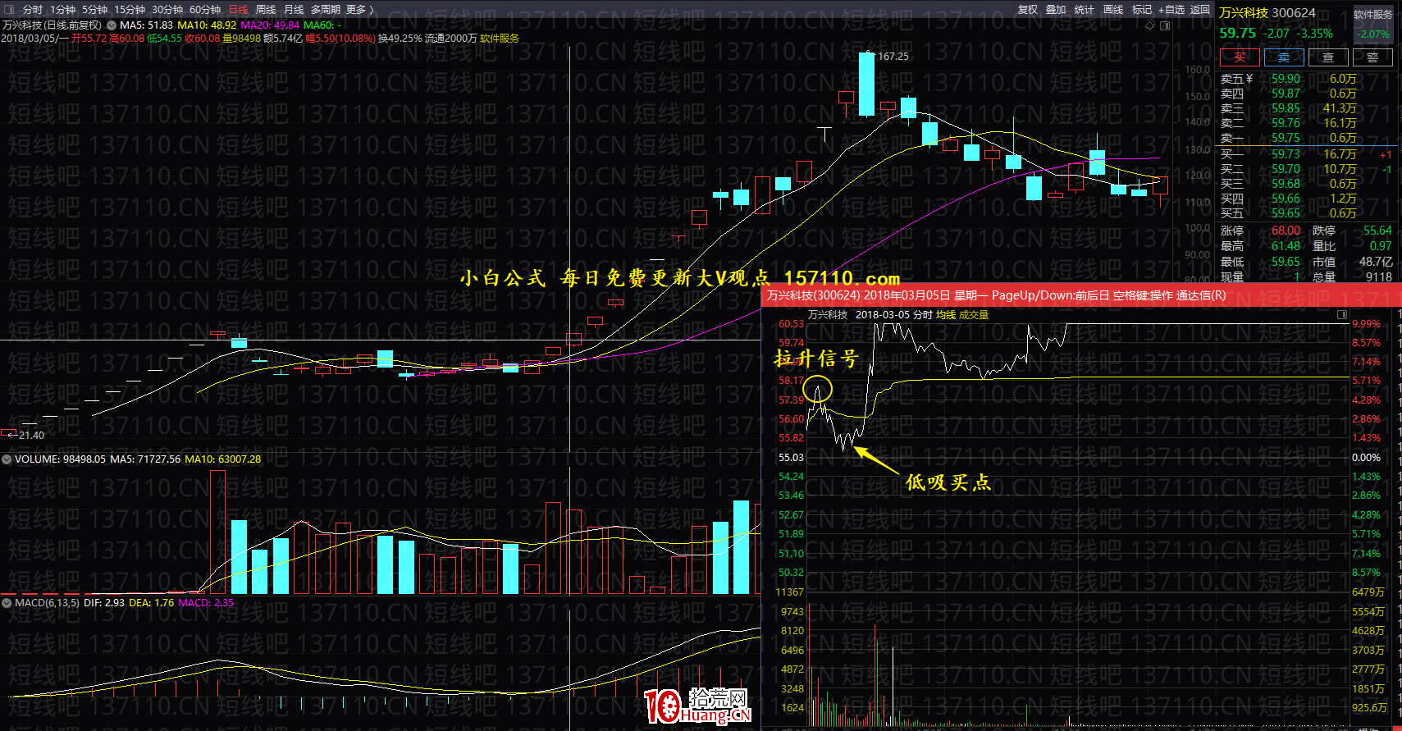Click the 警 alert button
Image resolution: width=1402 pixels, height=731 pixels.
1372,57
